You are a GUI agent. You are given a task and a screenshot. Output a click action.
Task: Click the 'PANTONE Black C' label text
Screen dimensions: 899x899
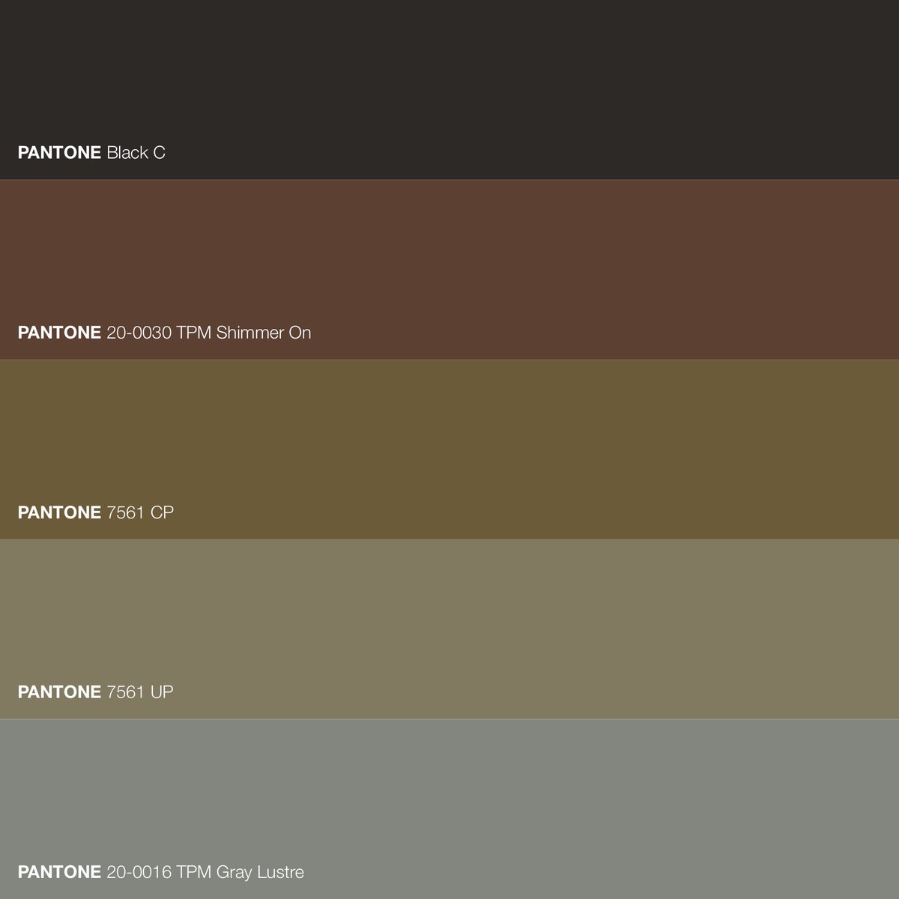[x=91, y=153]
